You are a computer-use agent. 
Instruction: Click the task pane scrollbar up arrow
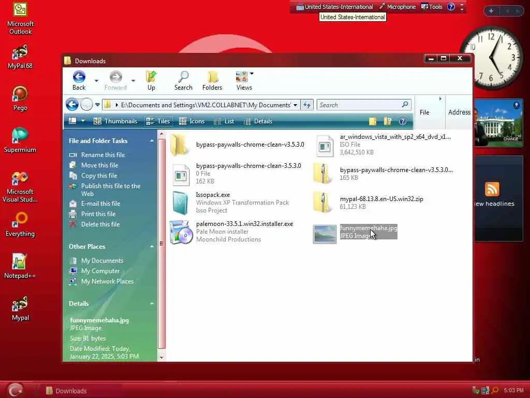pyautogui.click(x=161, y=134)
